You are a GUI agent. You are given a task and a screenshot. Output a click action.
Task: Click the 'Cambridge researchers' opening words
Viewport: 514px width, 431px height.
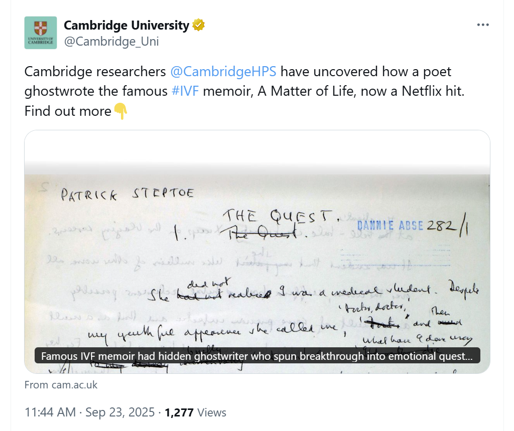[95, 72]
